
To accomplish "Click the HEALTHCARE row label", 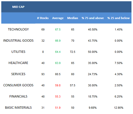I will 18,63.
